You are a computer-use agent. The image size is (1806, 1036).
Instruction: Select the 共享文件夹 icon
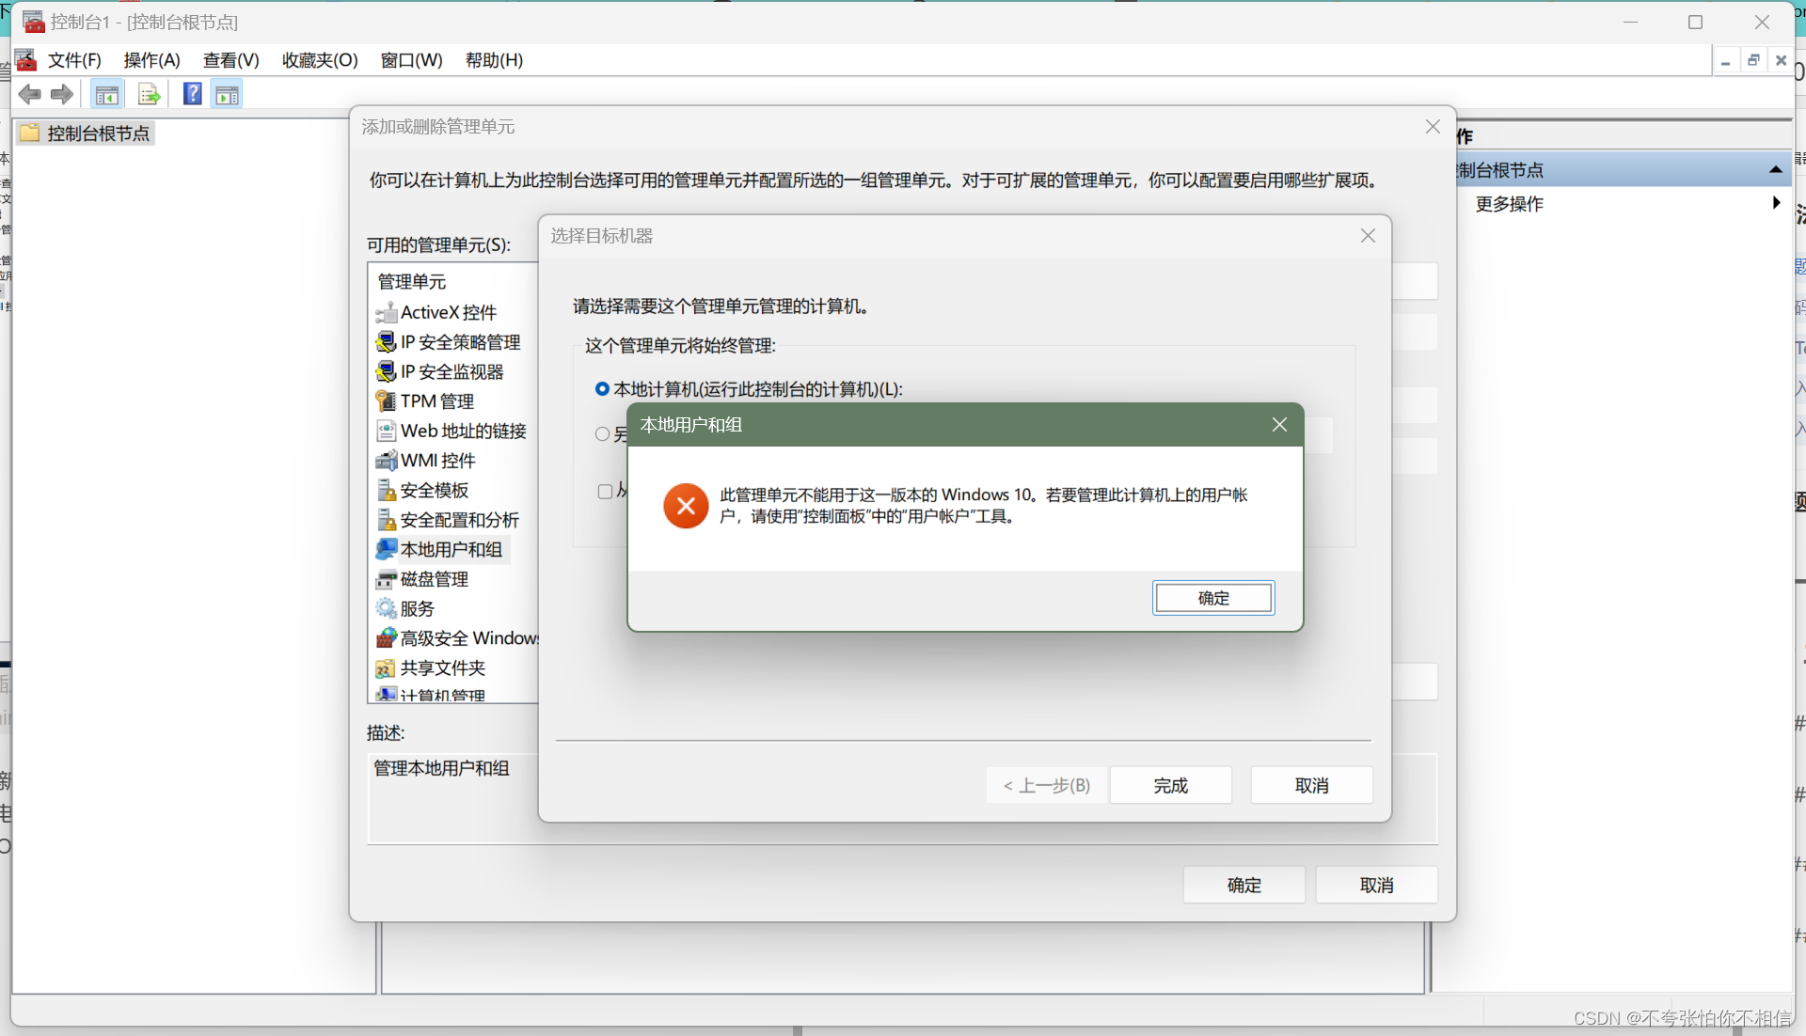click(387, 667)
